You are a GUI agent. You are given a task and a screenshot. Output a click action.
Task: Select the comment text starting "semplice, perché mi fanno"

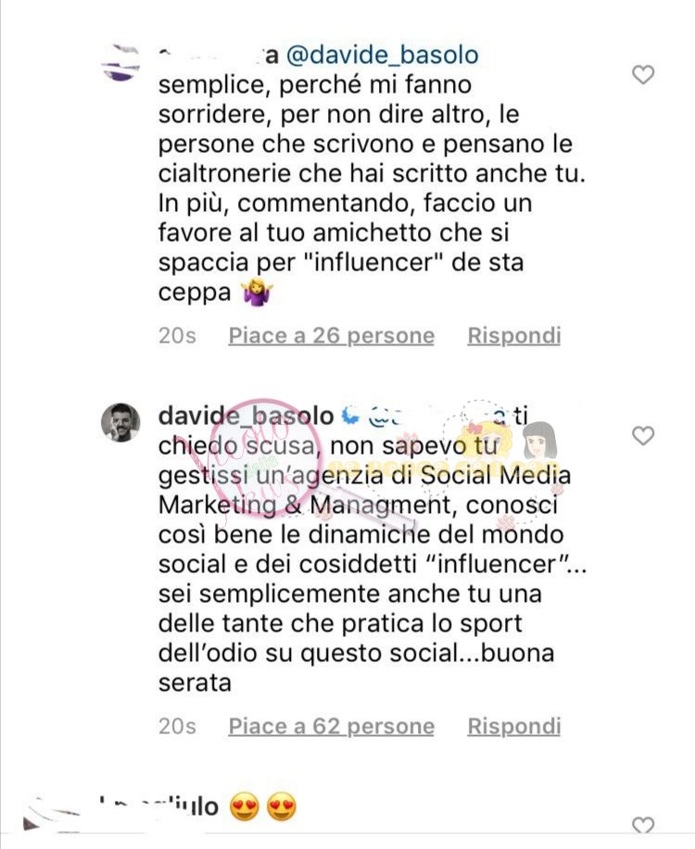point(373,188)
